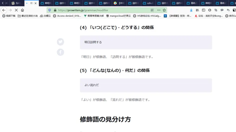Click the forward navigation arrow
The image size is (236, 132).
tap(10, 10)
